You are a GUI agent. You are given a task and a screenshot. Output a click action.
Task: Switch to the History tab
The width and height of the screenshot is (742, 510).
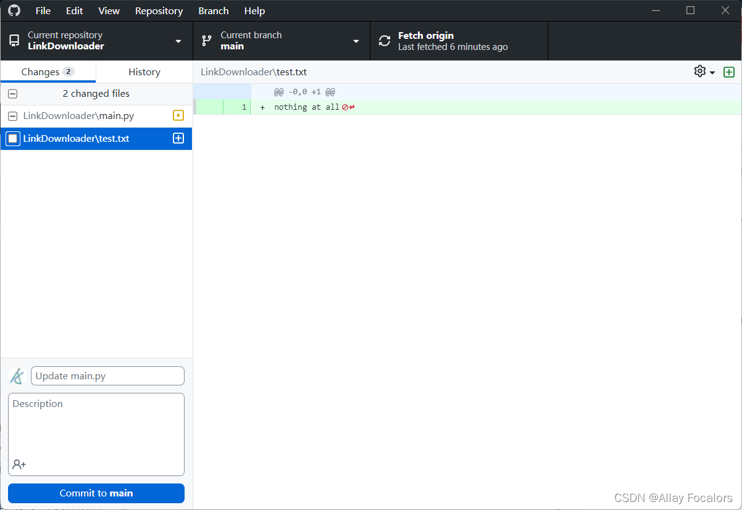point(144,72)
